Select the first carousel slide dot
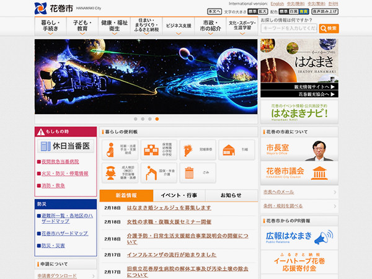The height and width of the screenshot is (279, 372). (135, 118)
